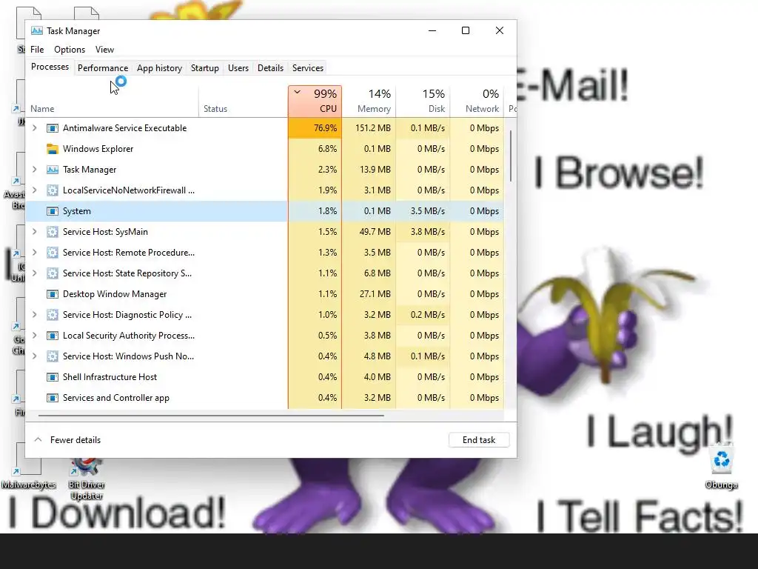This screenshot has height=569, width=758.
Task: Select the Desktop Window Manager row name
Action: click(115, 294)
